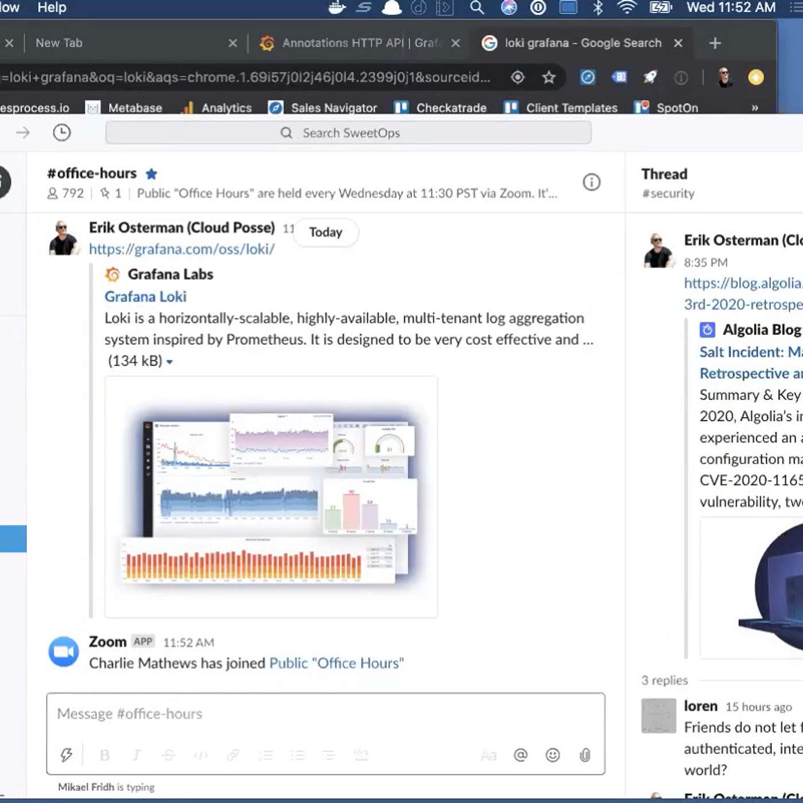Viewport: 803px width, 803px height.
Task: Click Public "Office Hours" Zoom link
Action: coord(336,663)
